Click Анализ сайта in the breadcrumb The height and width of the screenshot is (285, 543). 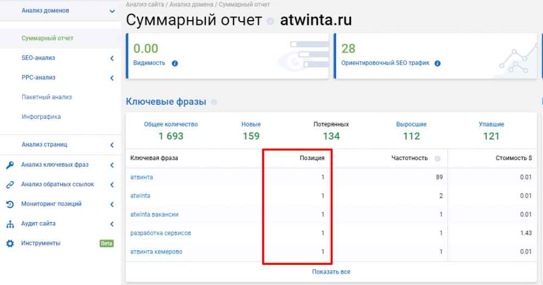point(145,4)
